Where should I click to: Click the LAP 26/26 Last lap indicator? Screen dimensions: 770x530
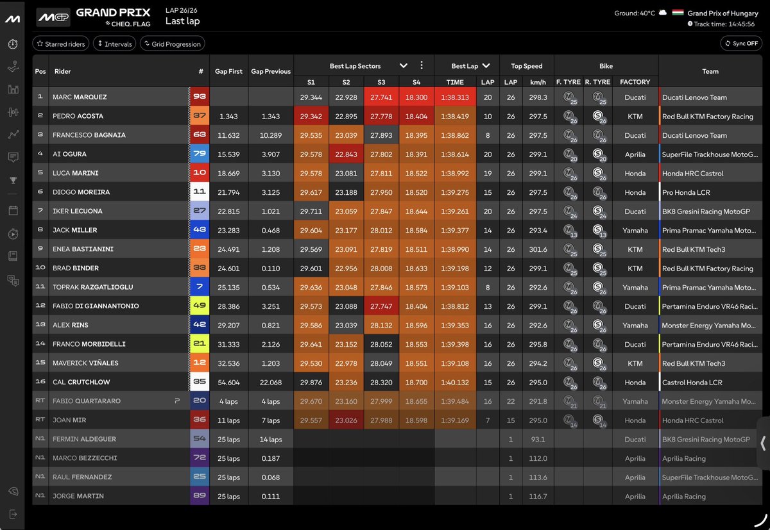183,17
